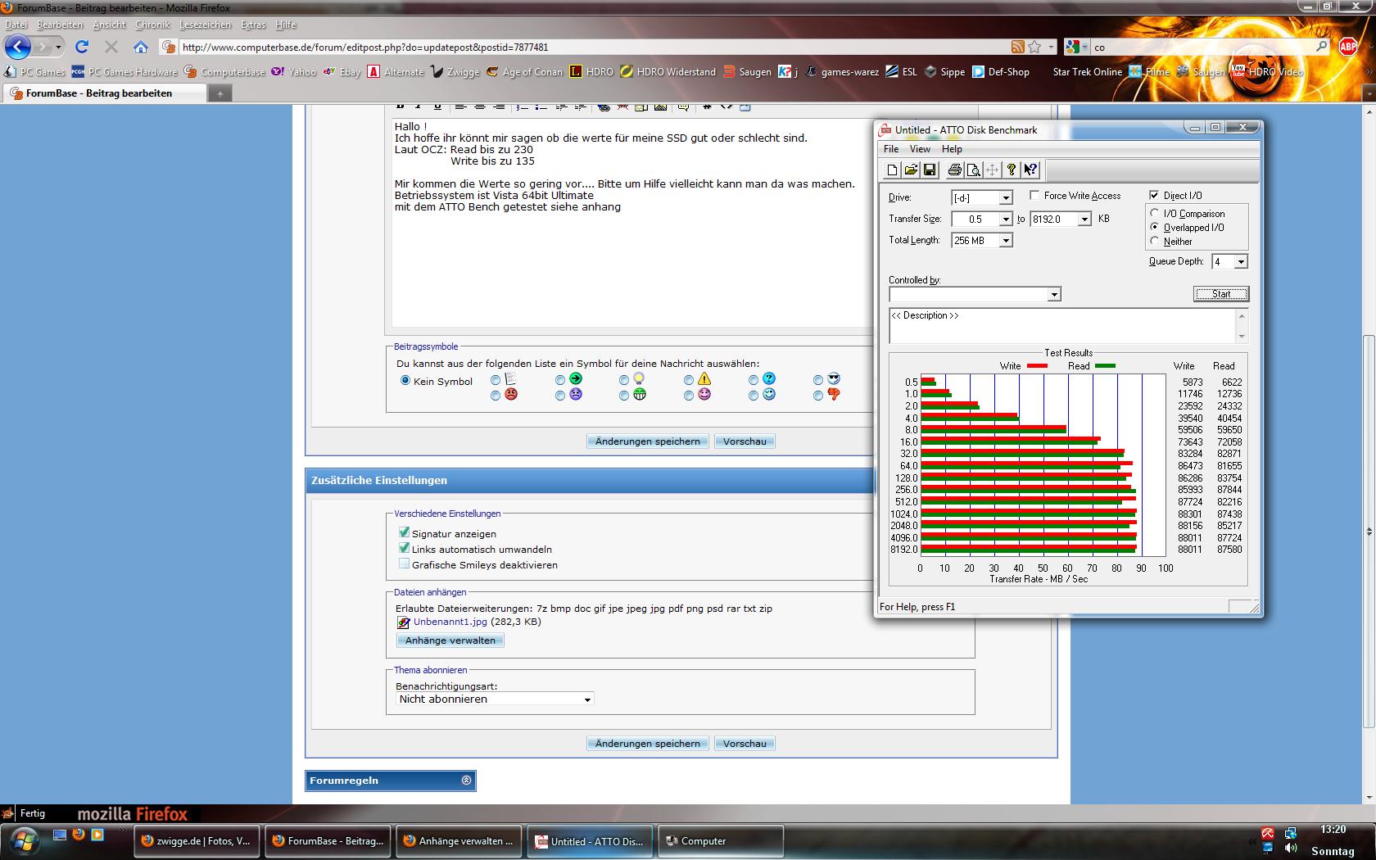Switch to Computer window in the taskbar

pyautogui.click(x=721, y=841)
